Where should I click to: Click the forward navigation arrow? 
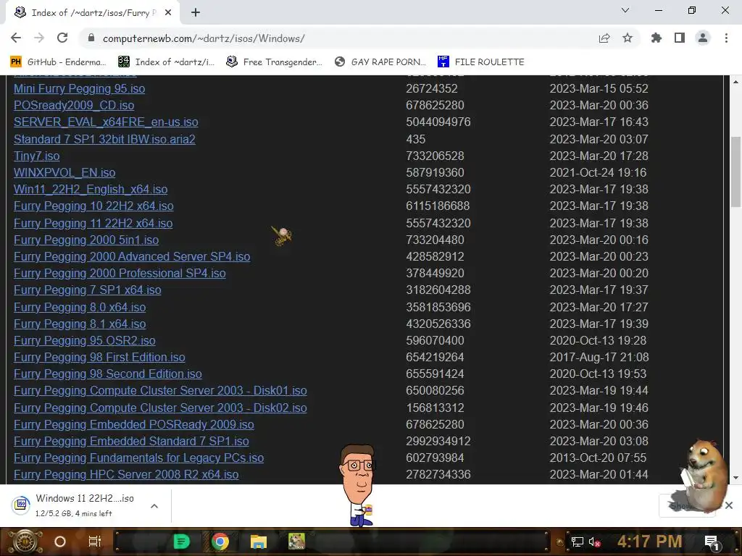tap(39, 38)
